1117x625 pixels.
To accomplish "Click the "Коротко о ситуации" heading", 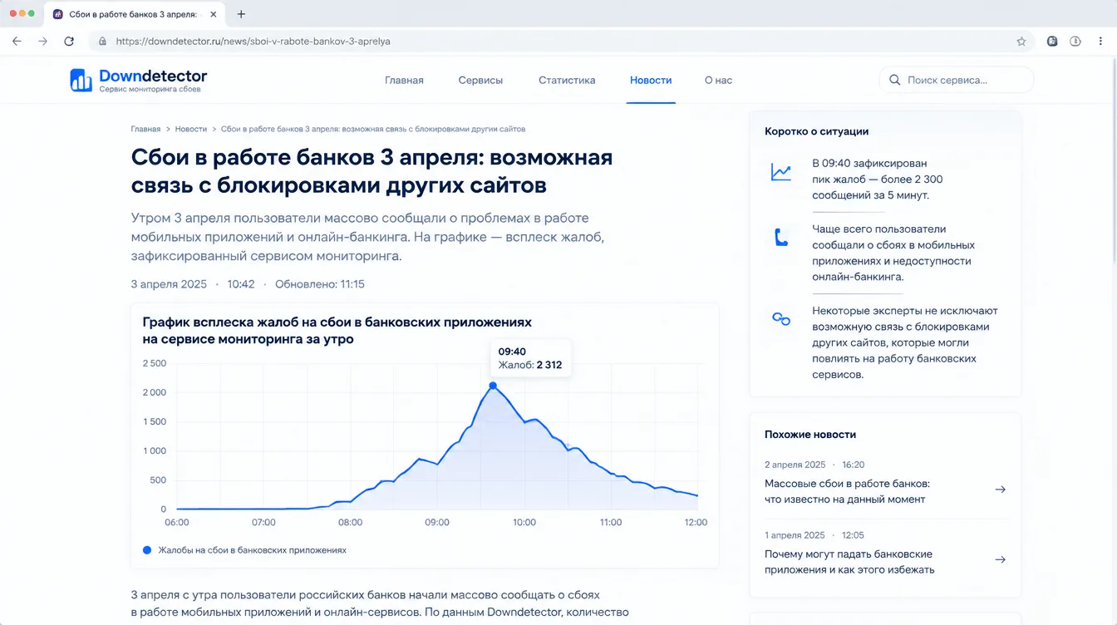I will (x=816, y=131).
